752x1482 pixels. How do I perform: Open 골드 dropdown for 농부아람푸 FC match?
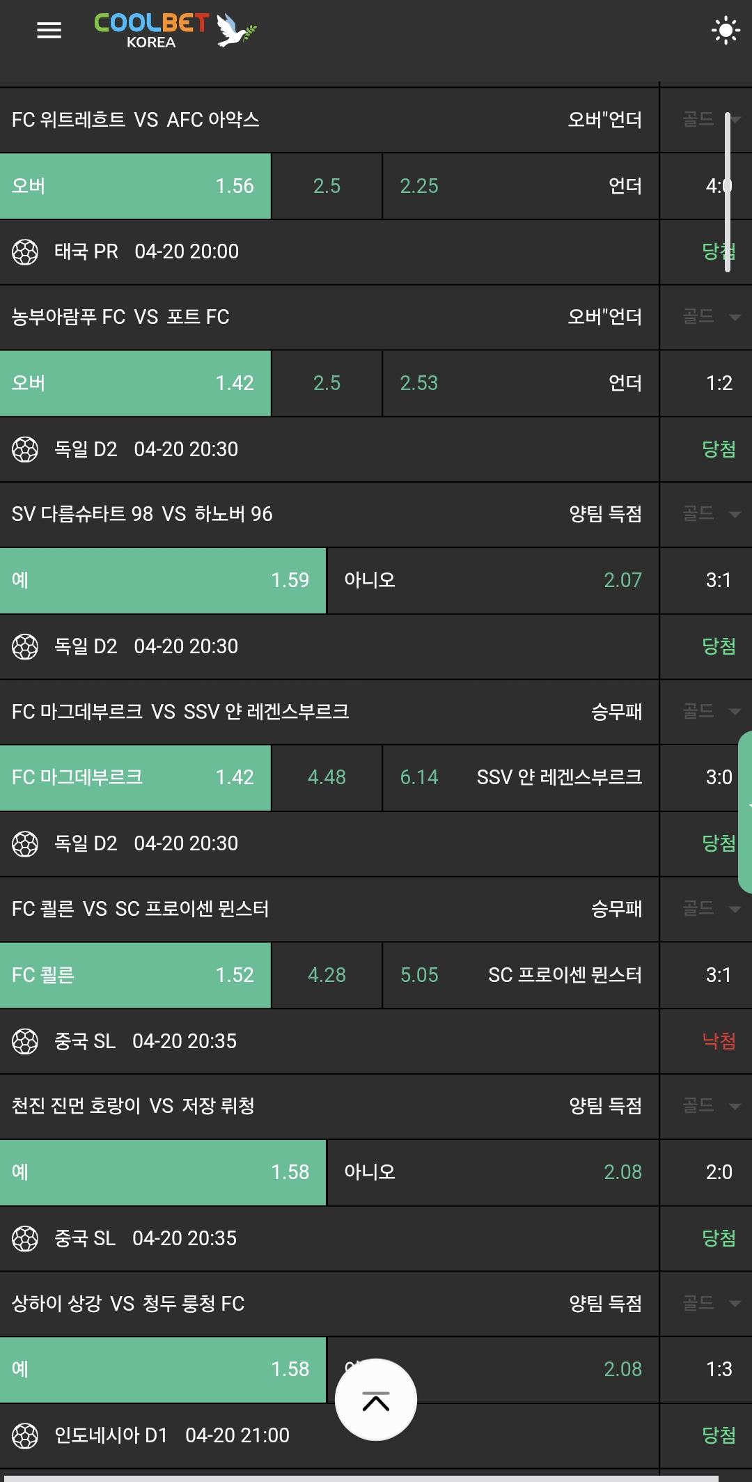710,317
